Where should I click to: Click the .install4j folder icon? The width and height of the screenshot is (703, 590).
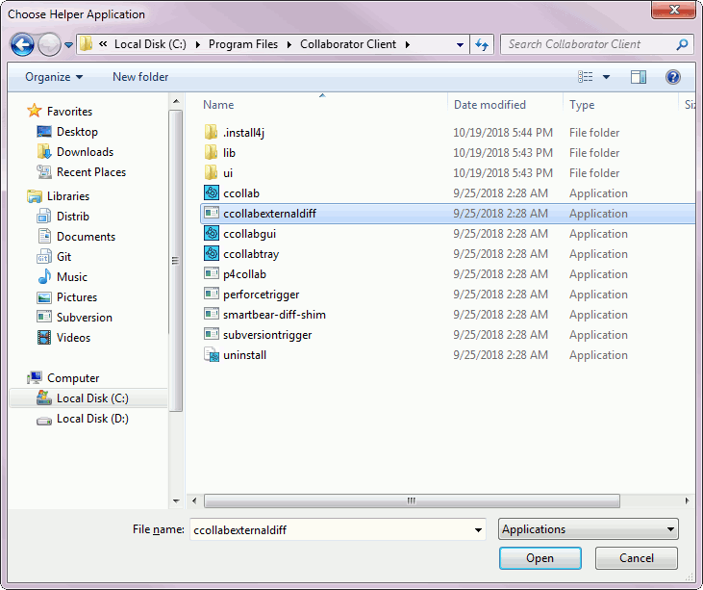pos(211,133)
